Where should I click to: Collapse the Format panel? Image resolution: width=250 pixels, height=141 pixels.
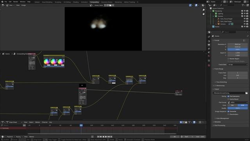tap(217, 40)
